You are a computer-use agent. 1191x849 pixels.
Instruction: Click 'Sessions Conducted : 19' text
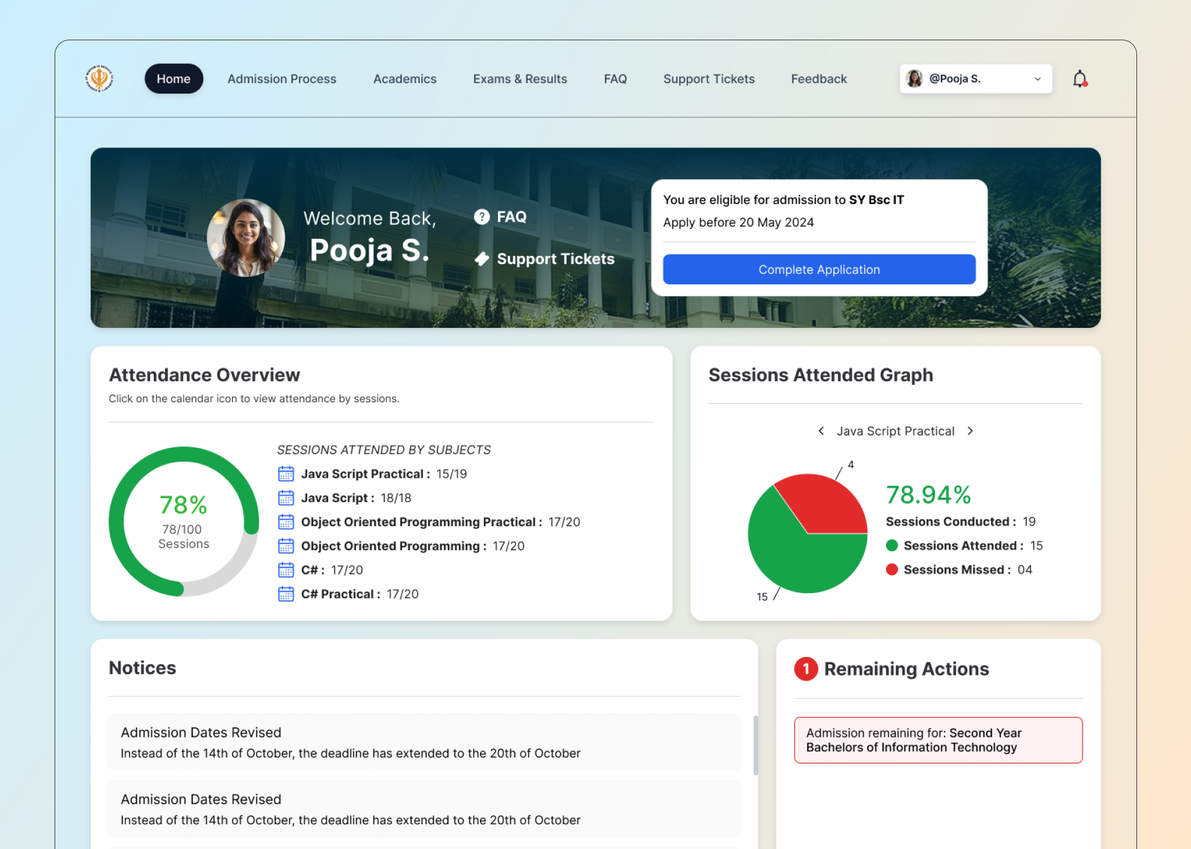pyautogui.click(x=961, y=522)
